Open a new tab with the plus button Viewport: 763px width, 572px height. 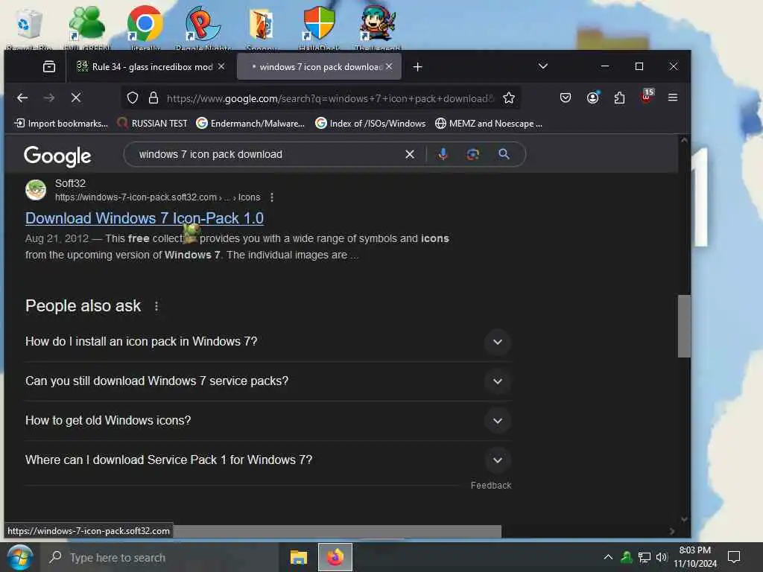tap(417, 66)
